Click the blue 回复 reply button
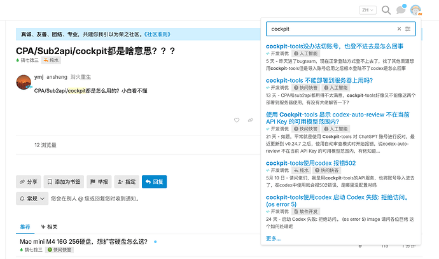The width and height of the screenshot is (439, 259). point(154,182)
